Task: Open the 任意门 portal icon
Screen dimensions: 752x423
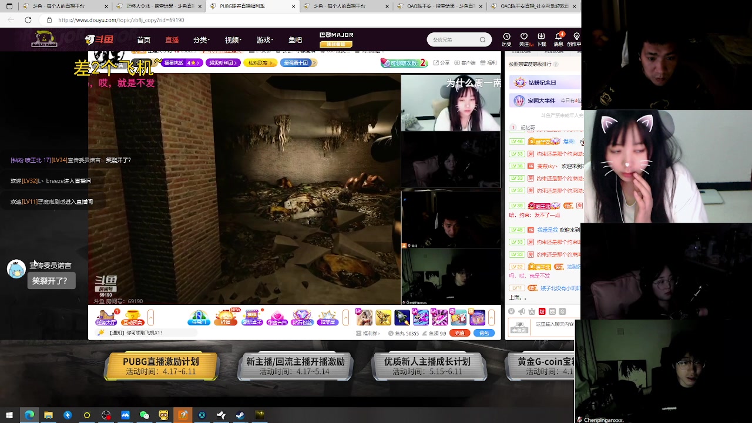Action: click(x=199, y=318)
